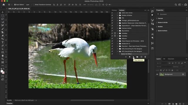Viewport: 188px width, 105px height.
Task: Click the Stop action button
Action: [126, 57]
